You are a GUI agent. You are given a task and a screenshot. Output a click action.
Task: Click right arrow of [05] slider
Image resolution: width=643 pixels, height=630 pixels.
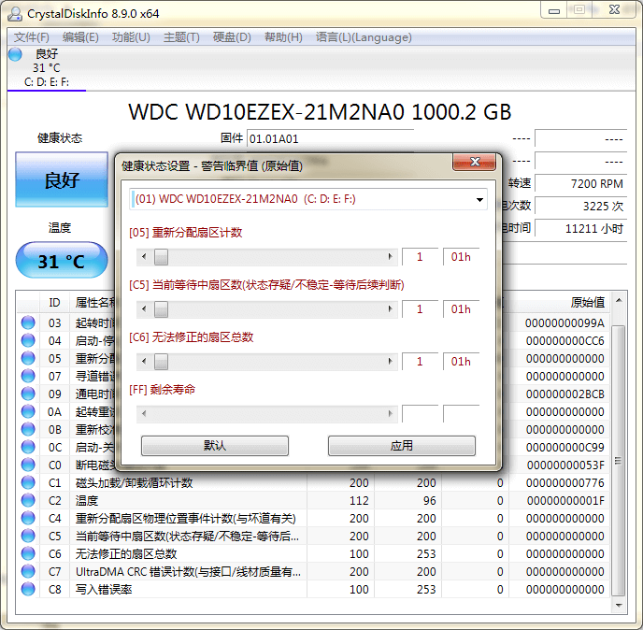click(x=390, y=257)
